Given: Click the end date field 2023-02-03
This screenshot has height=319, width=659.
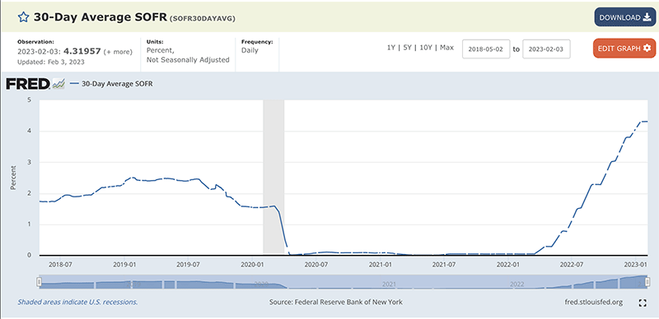Looking at the screenshot, I should (546, 49).
